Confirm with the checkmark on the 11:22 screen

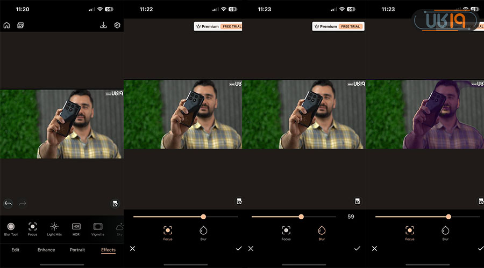tap(238, 249)
